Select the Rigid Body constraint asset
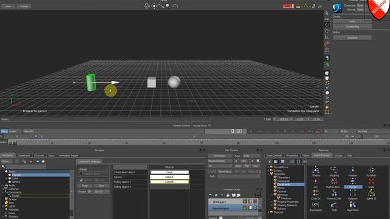 353,206
